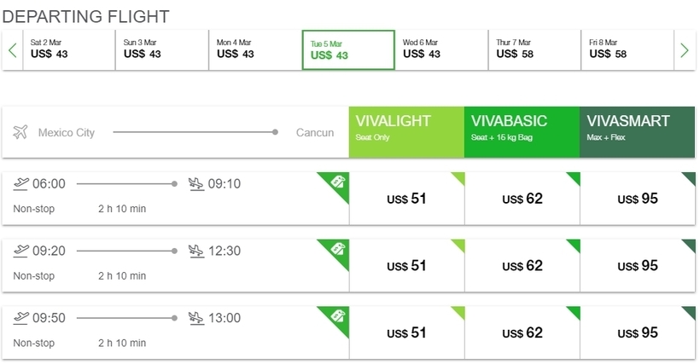Pick US$ 62 VIVABASIC fare for 09:20 flight
This screenshot has height=364, width=700.
click(522, 265)
